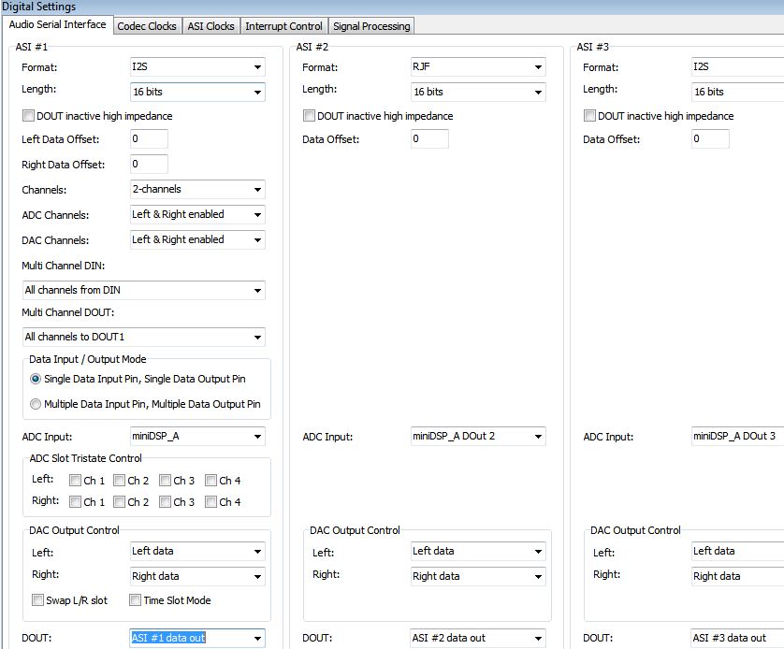
Task: Open ASI #2 DAC Output Left dropdown
Action: click(x=478, y=552)
